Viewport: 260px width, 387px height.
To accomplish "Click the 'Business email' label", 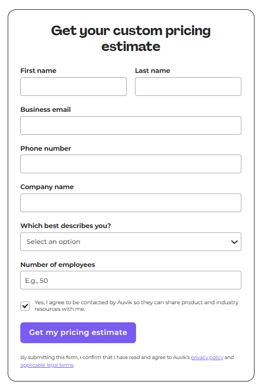I will (46, 110).
